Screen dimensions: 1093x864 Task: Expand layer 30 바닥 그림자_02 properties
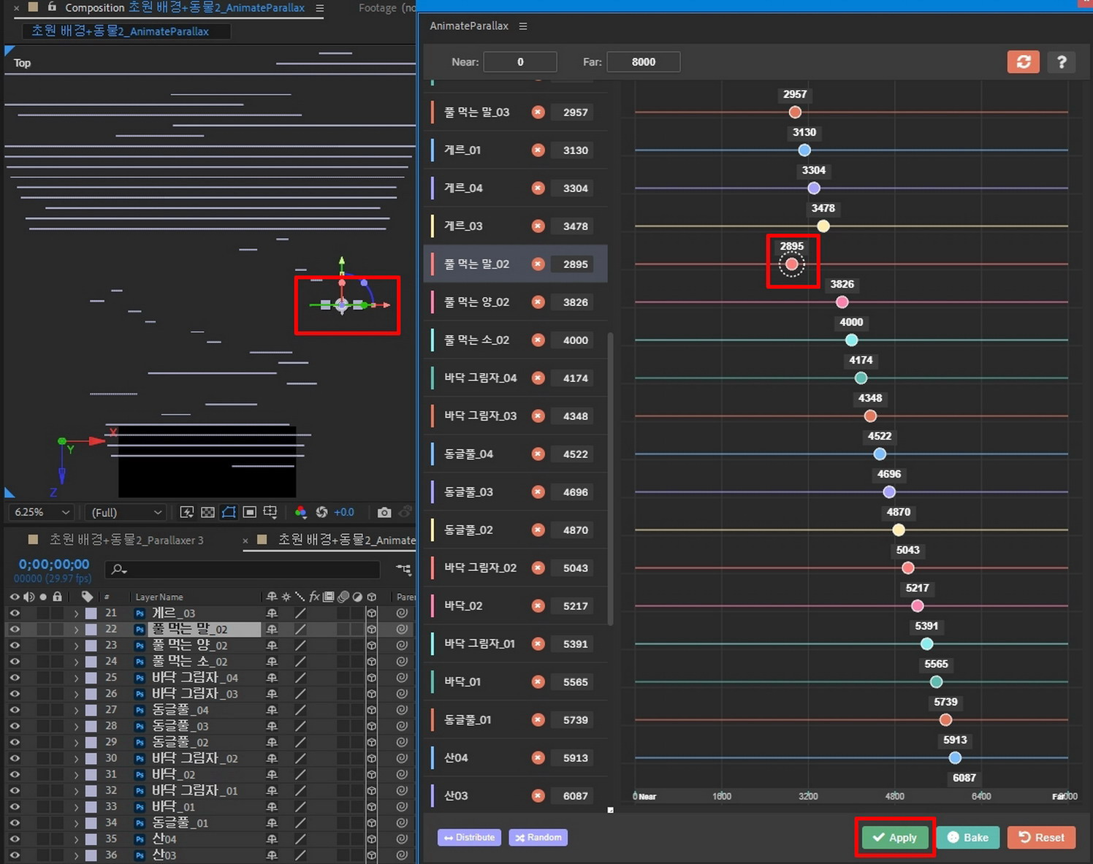click(76, 758)
